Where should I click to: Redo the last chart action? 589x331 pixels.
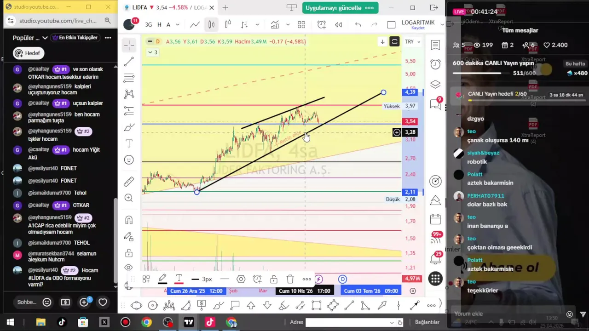pos(375,24)
